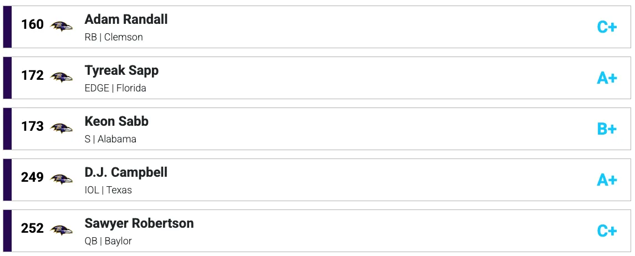The width and height of the screenshot is (635, 256).
Task: Open Adam Randall player name
Action: 126,19
